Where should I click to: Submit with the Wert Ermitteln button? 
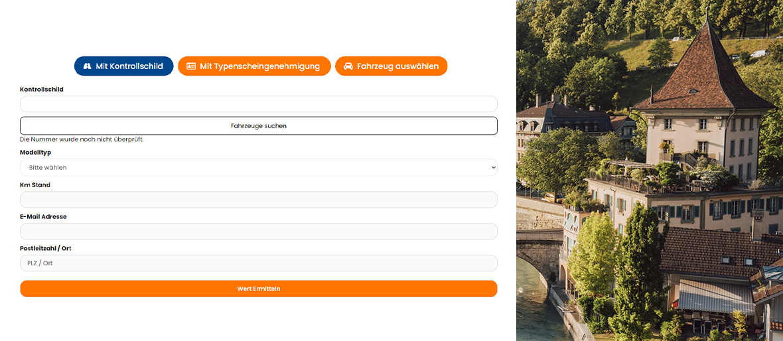tap(259, 289)
